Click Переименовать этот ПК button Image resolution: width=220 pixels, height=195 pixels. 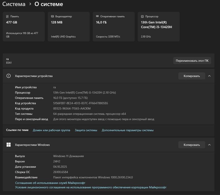(x=192, y=61)
